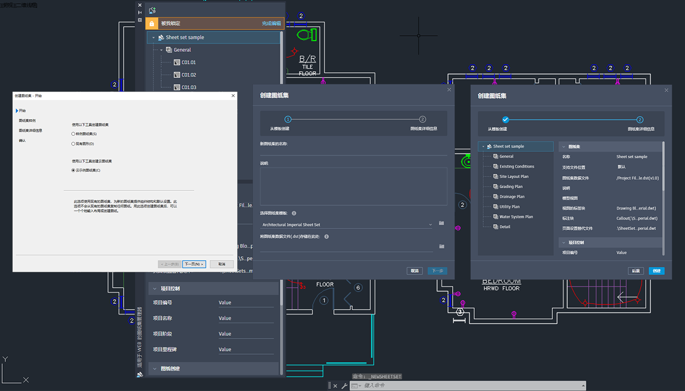Click wrench customize icon on command line
Viewport: 685px width, 391px height.
point(344,386)
